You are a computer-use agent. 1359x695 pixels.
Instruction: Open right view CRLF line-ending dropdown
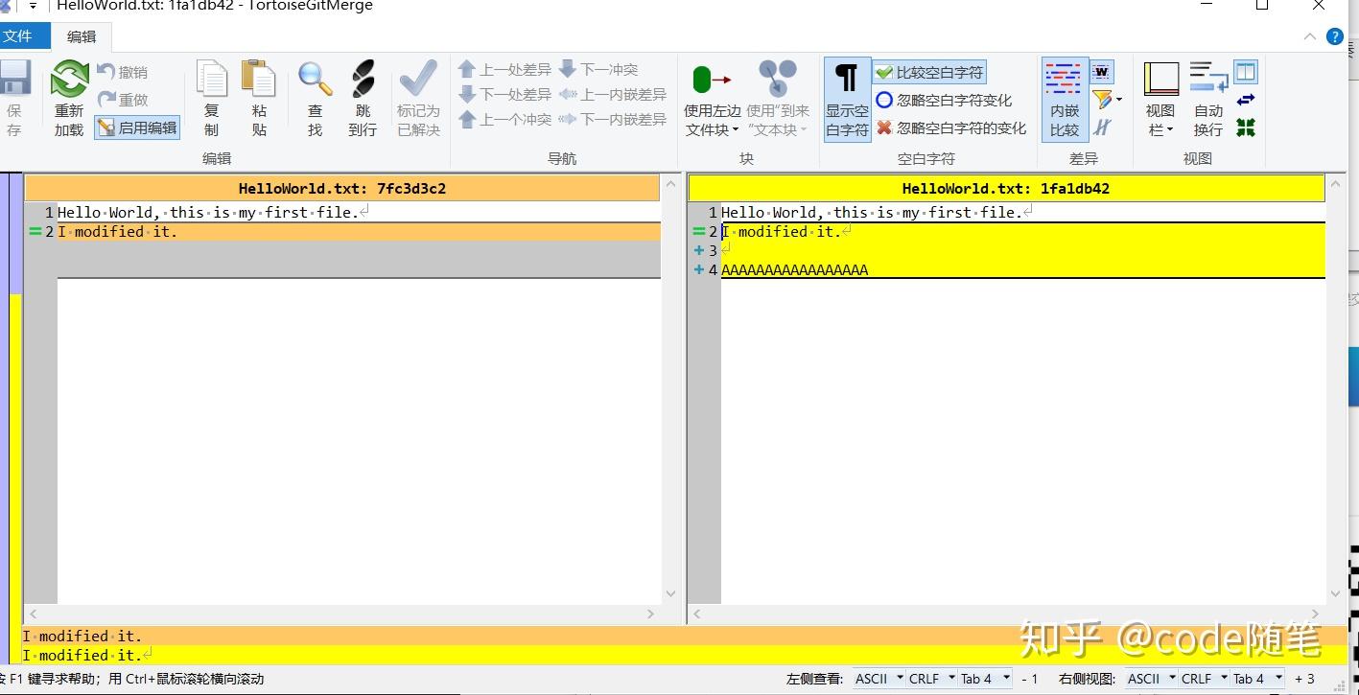click(x=1204, y=679)
